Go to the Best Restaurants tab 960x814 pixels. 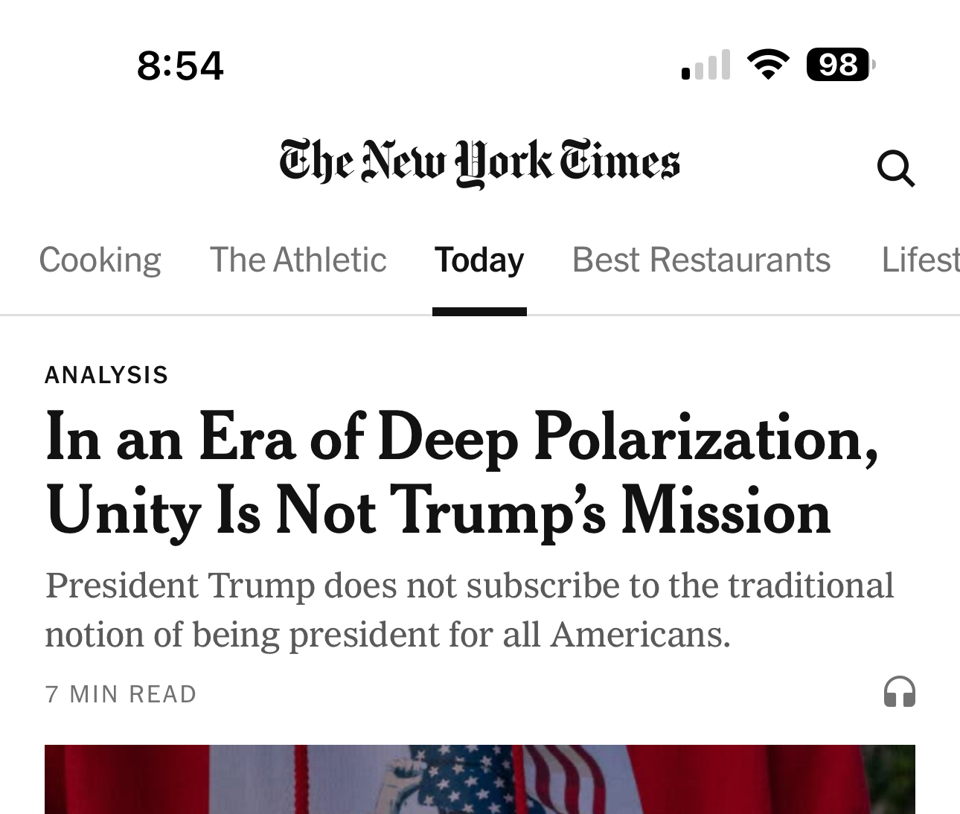tap(701, 260)
